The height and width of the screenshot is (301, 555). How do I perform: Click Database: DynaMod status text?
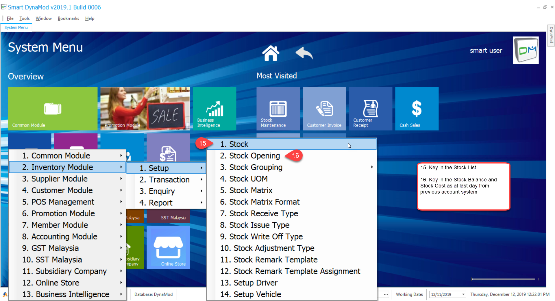tap(153, 294)
